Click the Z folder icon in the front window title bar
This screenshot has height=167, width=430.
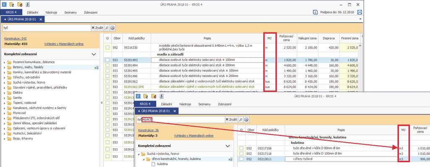pos(146,96)
